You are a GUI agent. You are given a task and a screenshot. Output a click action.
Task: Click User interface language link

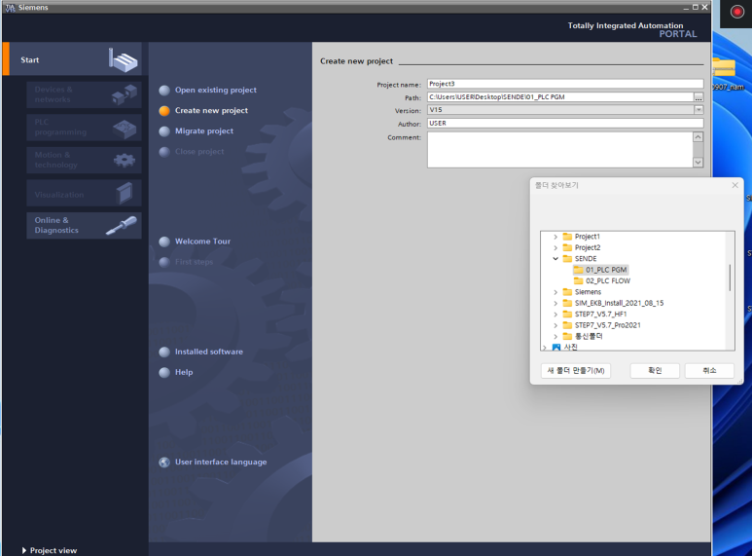[221, 462]
